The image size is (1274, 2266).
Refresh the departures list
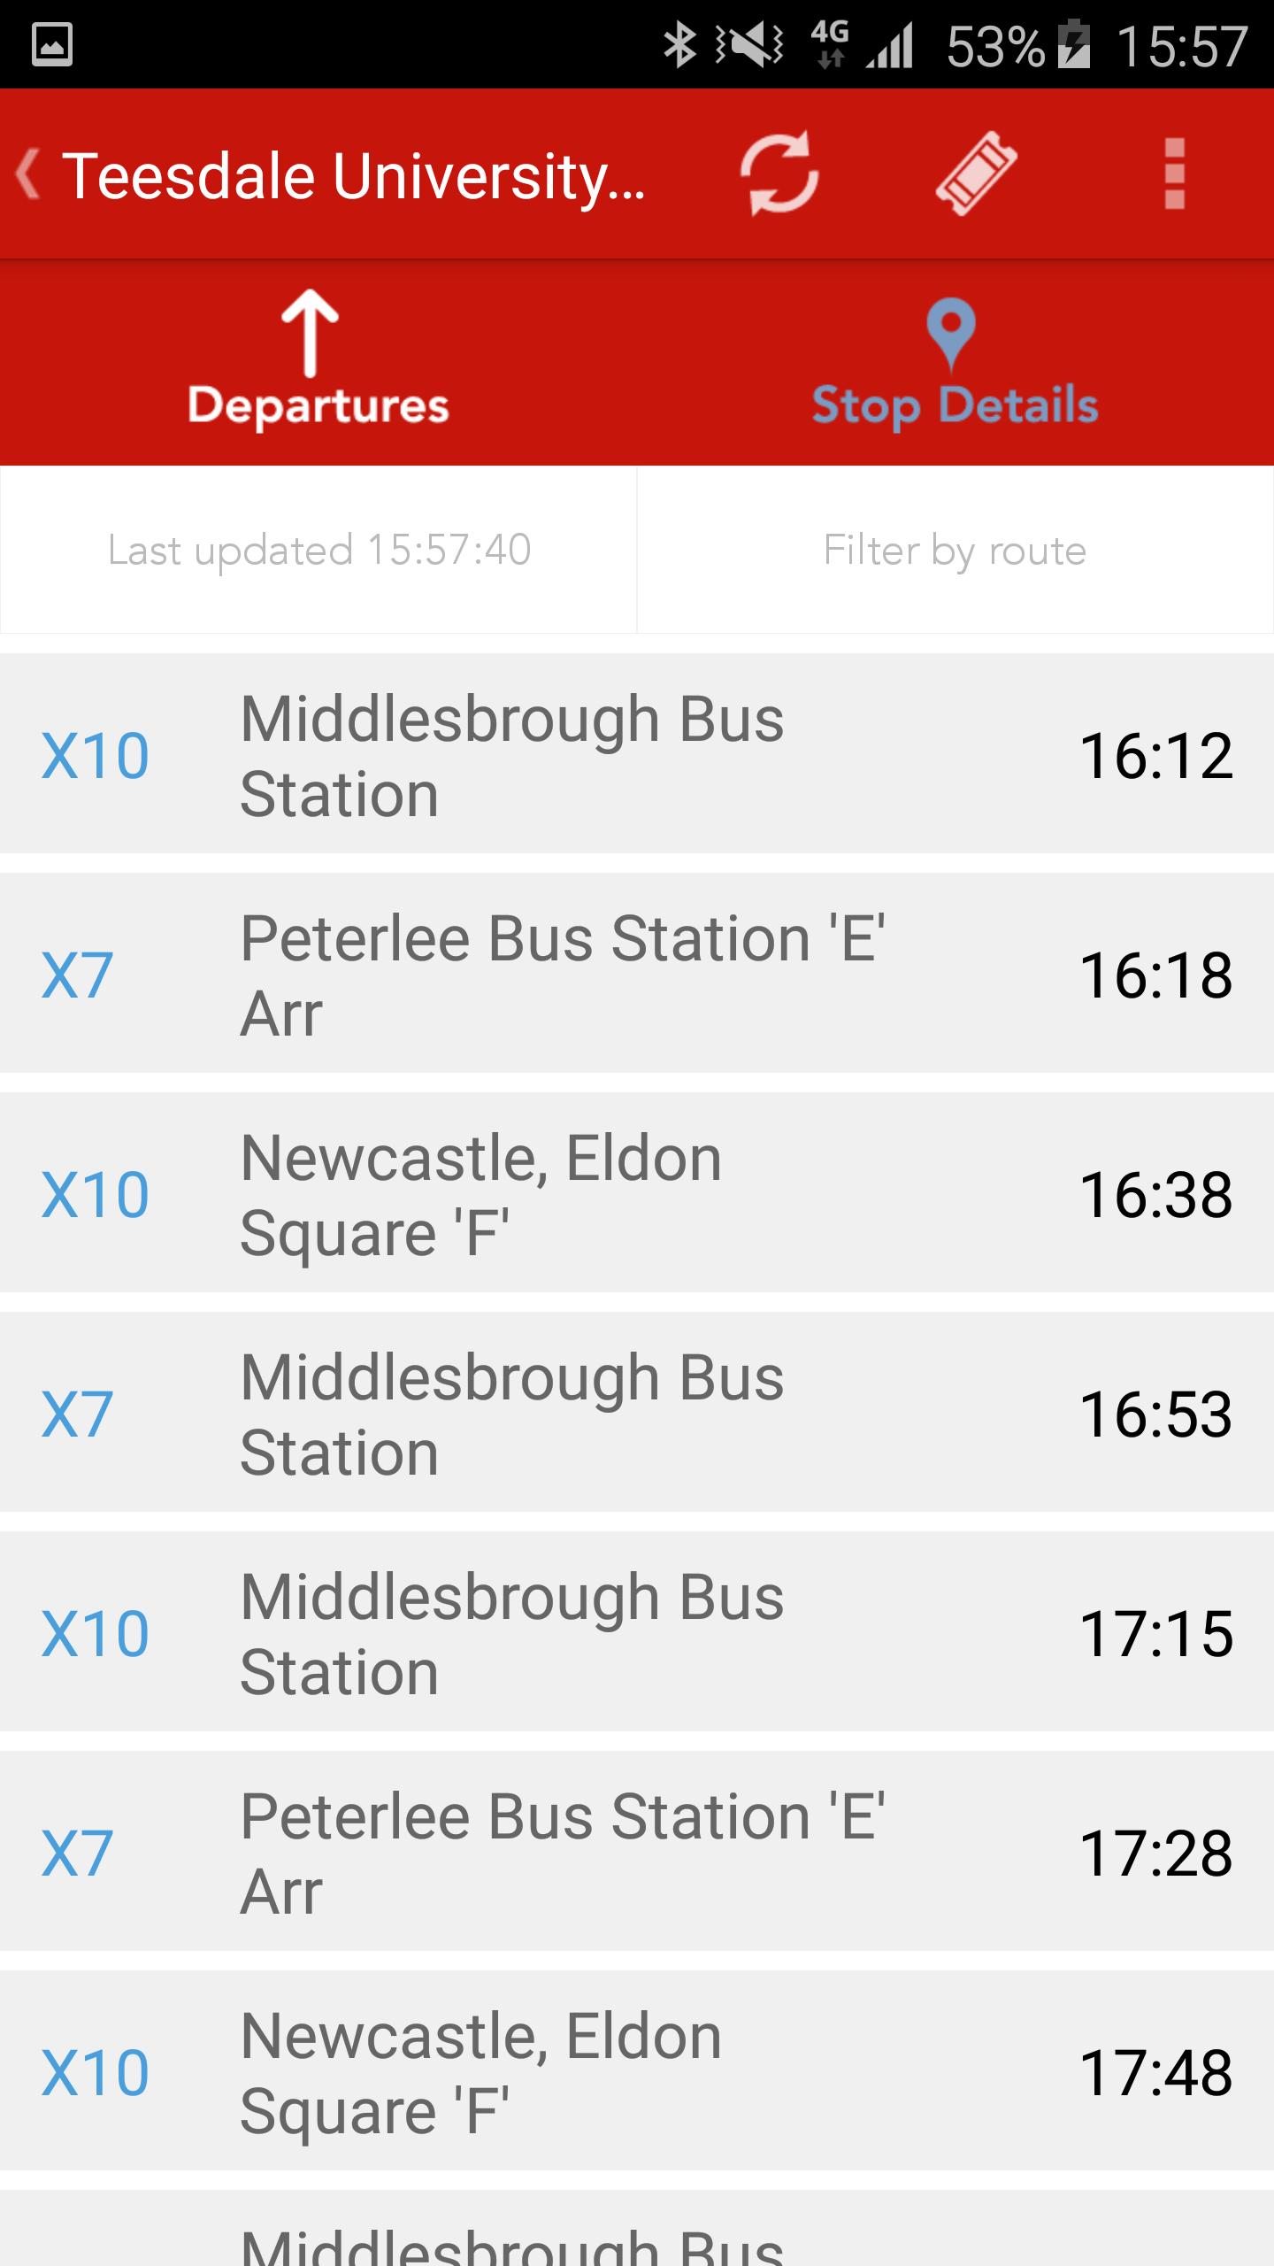pyautogui.click(x=779, y=173)
